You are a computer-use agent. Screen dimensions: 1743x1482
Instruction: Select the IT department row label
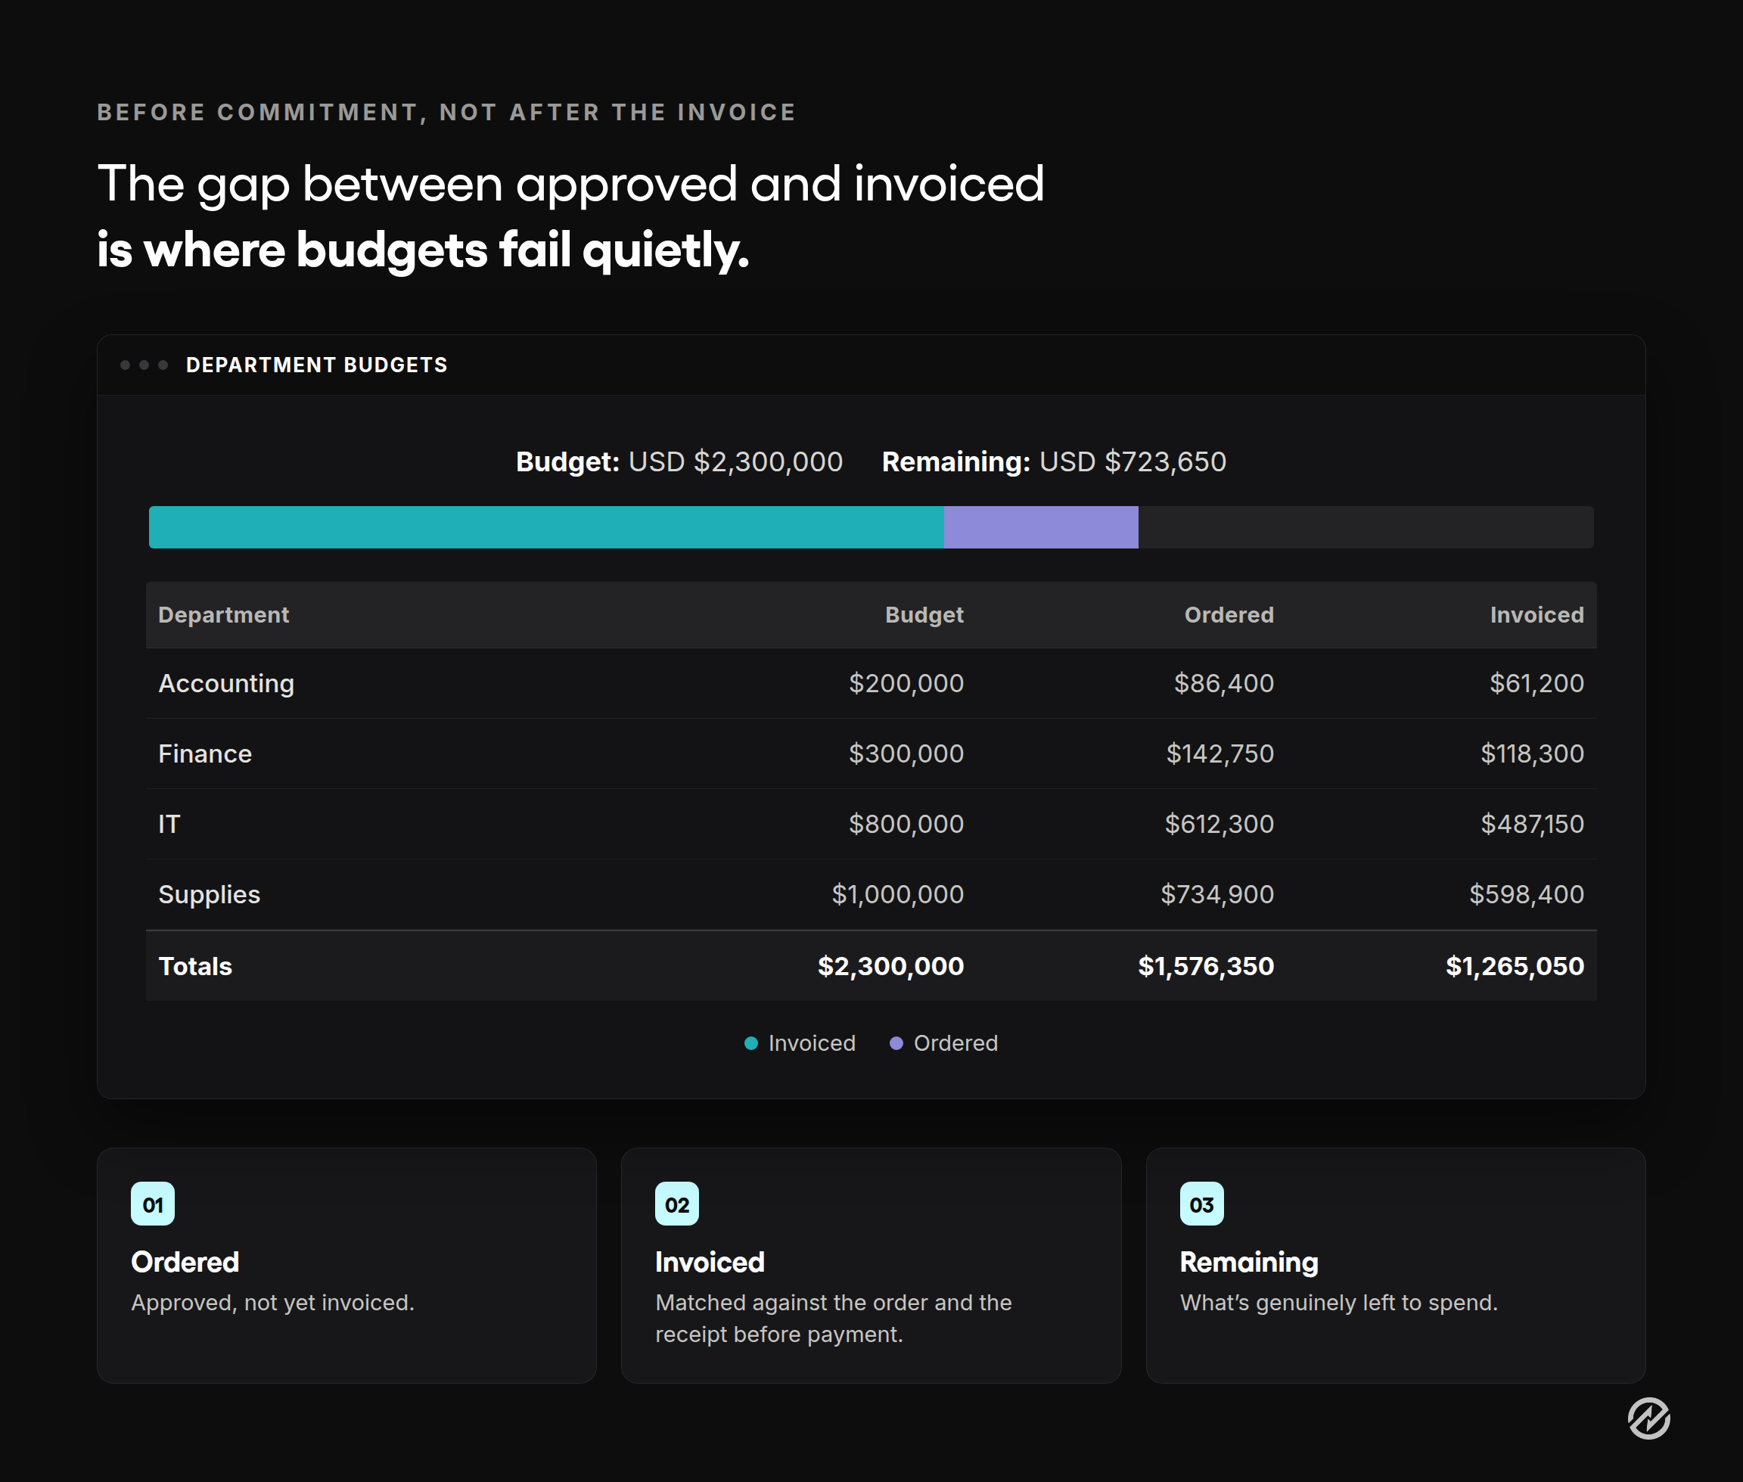point(169,824)
